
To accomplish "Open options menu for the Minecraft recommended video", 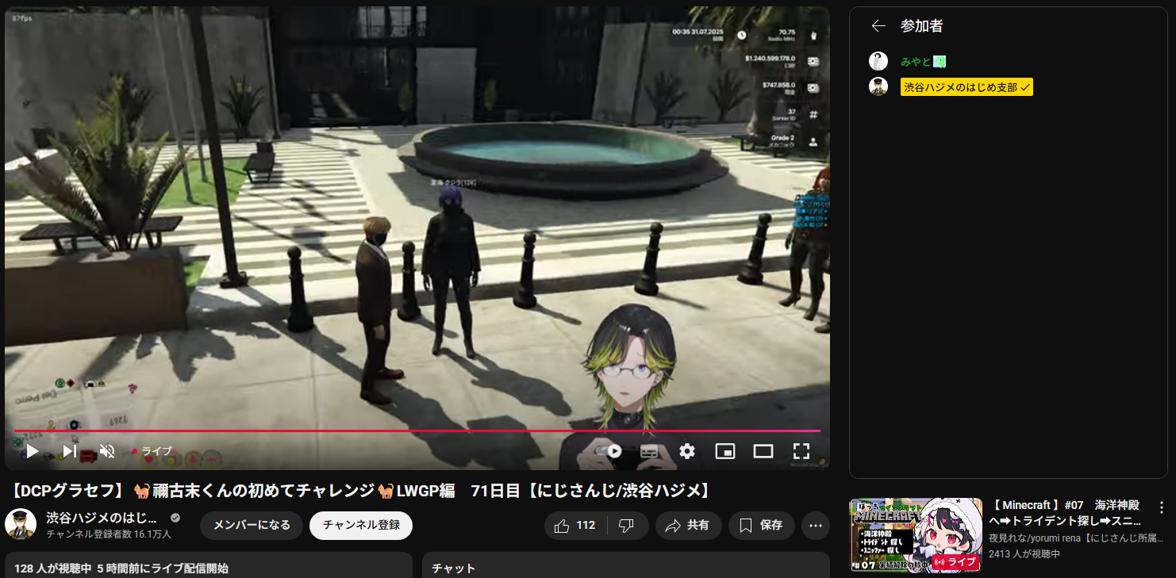I will coord(1162,507).
